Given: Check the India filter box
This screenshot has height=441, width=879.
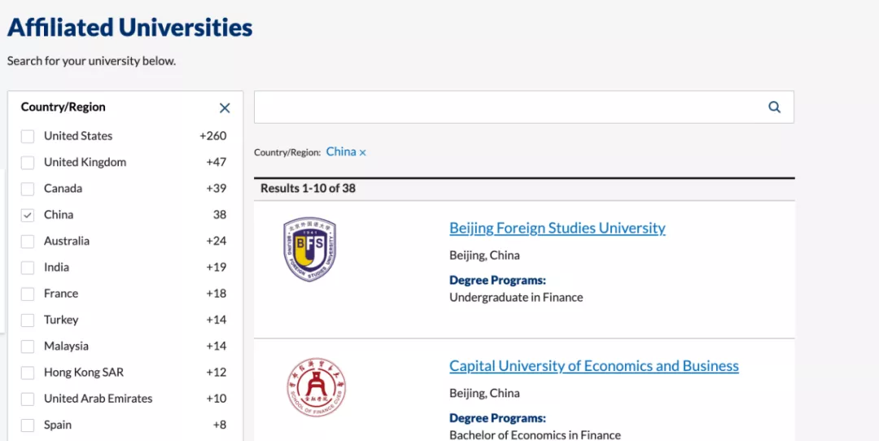Looking at the screenshot, I should tap(28, 268).
